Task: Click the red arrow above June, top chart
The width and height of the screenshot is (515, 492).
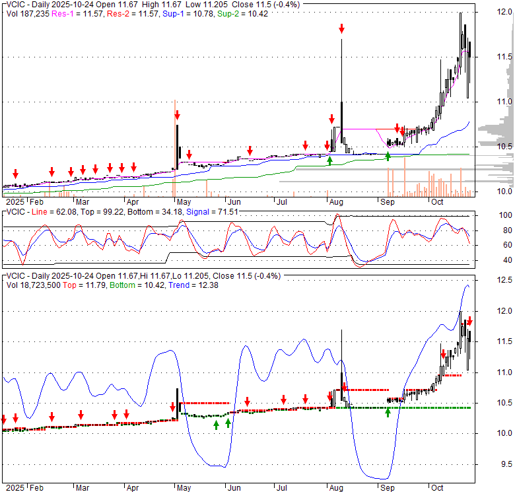Action: (x=250, y=150)
